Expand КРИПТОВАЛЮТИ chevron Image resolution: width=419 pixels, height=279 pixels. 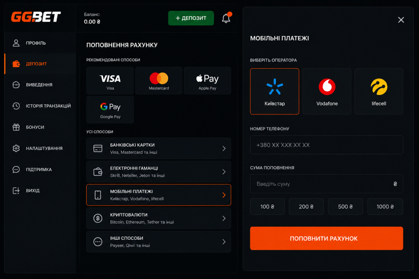(x=224, y=218)
